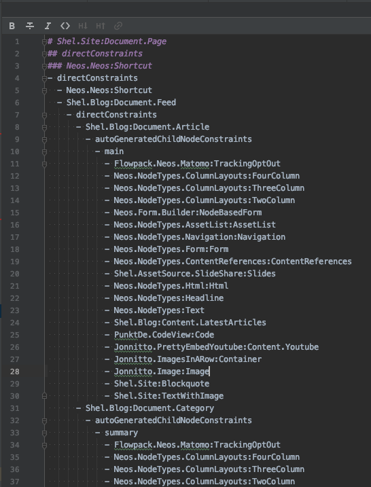Click the increase header level icon
Image resolution: width=371 pixels, height=487 pixels.
pyautogui.click(x=101, y=26)
